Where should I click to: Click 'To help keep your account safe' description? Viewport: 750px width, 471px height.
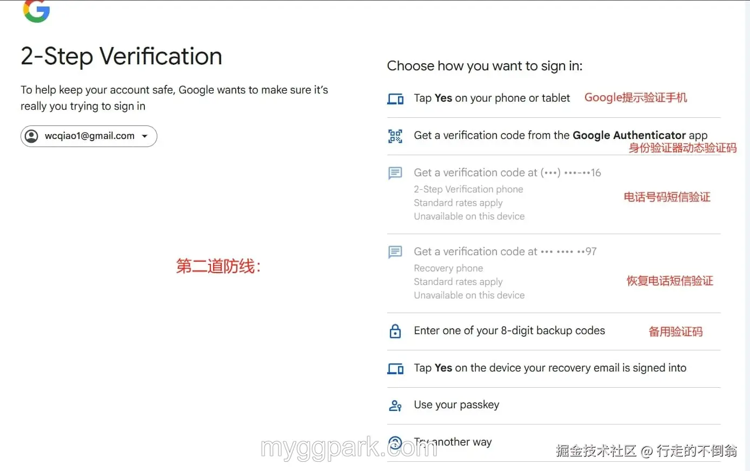click(x=174, y=98)
